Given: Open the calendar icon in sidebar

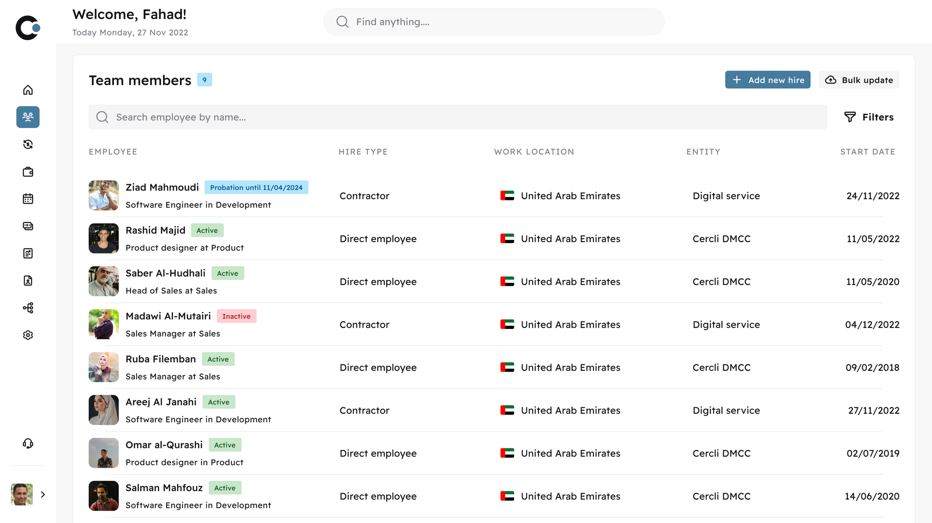Looking at the screenshot, I should coord(28,199).
